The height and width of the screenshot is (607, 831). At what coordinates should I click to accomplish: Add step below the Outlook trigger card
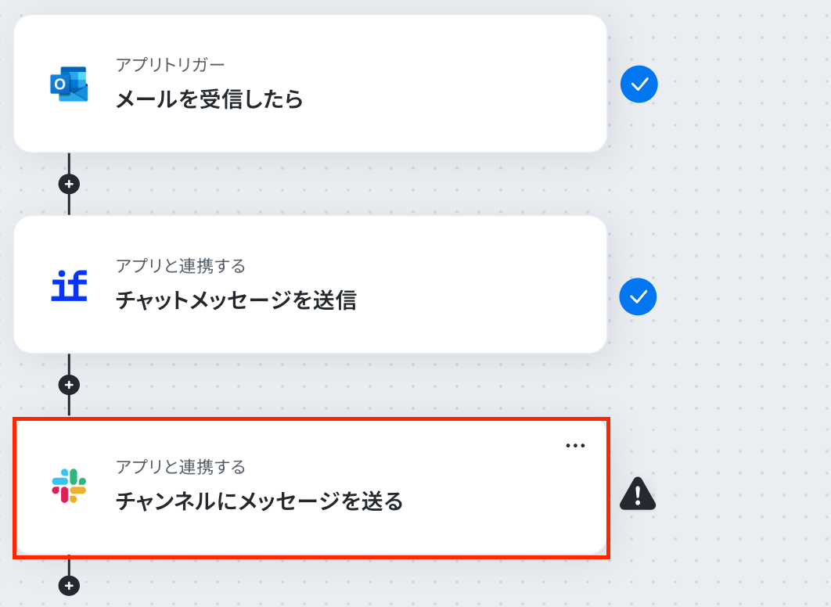(x=69, y=185)
